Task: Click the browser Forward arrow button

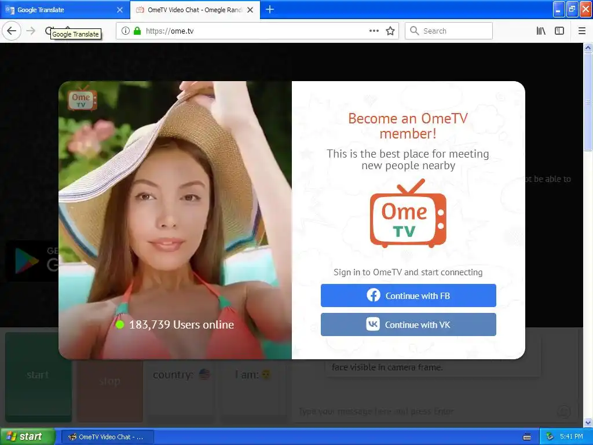Action: pos(31,31)
